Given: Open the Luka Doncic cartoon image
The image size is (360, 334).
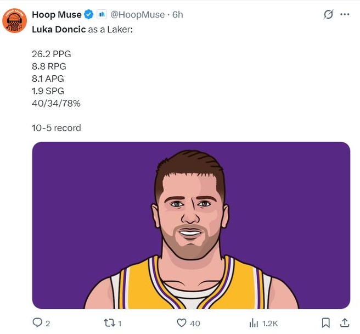Looking at the screenshot, I should (191, 225).
